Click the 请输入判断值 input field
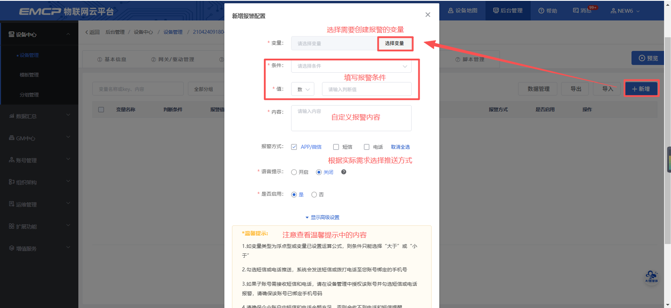This screenshot has width=671, height=308. point(367,89)
